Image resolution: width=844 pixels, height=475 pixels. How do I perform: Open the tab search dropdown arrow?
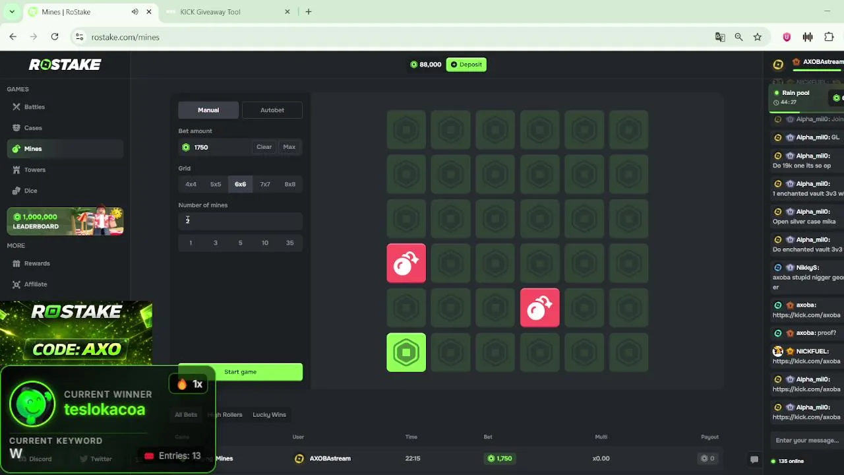pyautogui.click(x=12, y=12)
